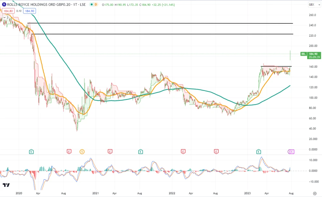Click the Rolls Royce symbol logo icon

(4, 5)
